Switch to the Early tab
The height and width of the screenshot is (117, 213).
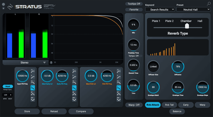click(x=186, y=105)
